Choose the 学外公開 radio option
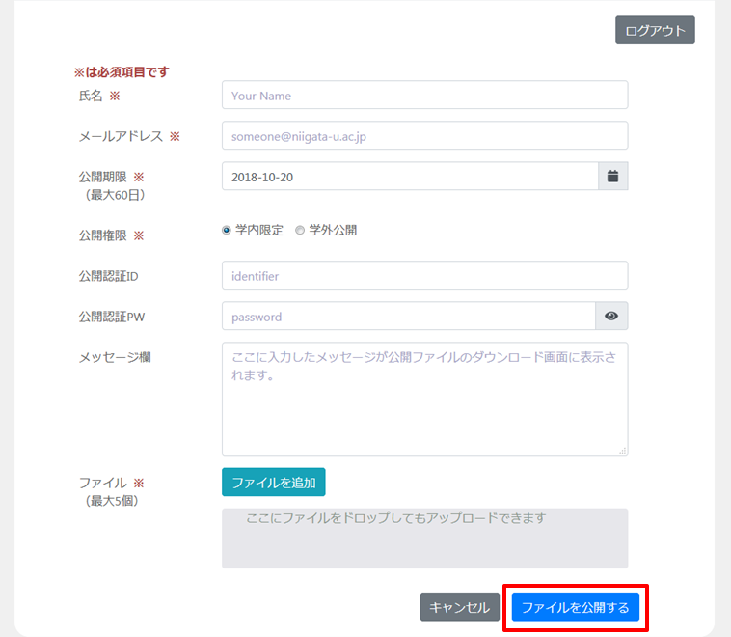The image size is (731, 637). [x=300, y=231]
